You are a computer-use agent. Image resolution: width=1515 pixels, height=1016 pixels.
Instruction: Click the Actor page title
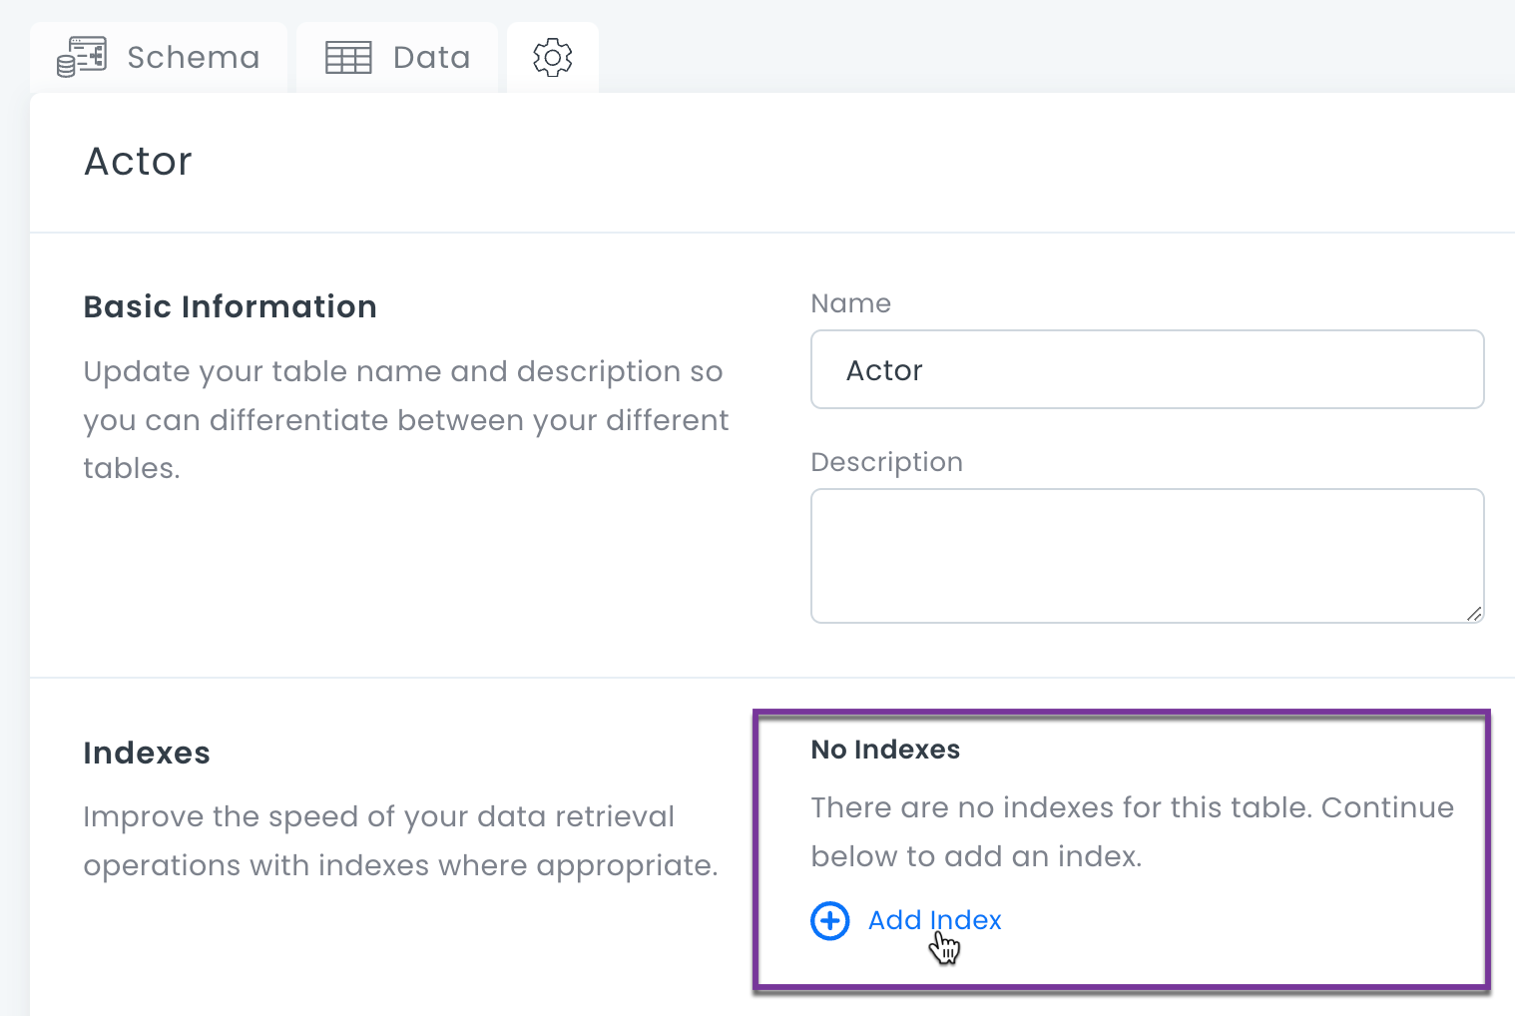pyautogui.click(x=138, y=162)
